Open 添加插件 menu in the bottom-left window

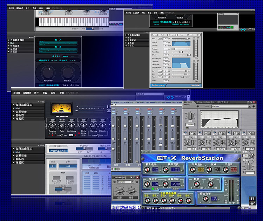[27, 93]
